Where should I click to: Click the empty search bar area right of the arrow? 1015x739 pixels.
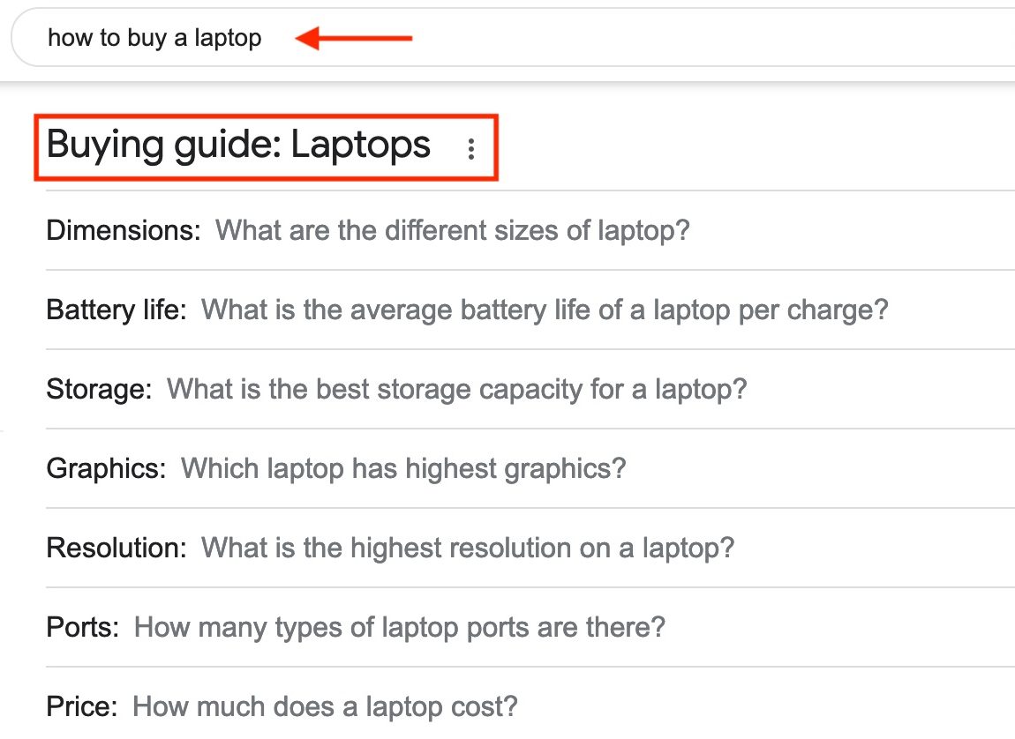(706, 38)
